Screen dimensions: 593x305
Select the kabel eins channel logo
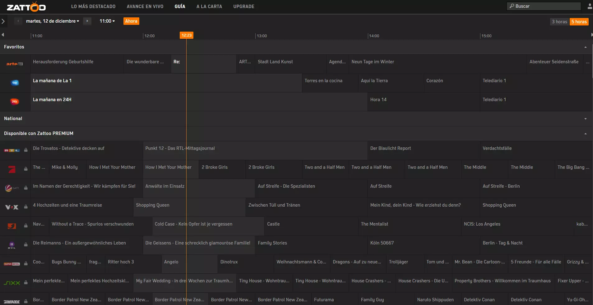[x=12, y=226]
